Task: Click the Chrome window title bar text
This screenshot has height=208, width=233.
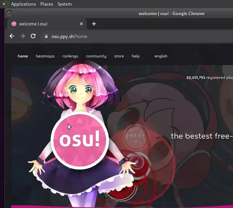Action: 172,14
